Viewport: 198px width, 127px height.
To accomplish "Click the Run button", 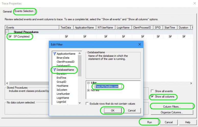I will (150, 122).
